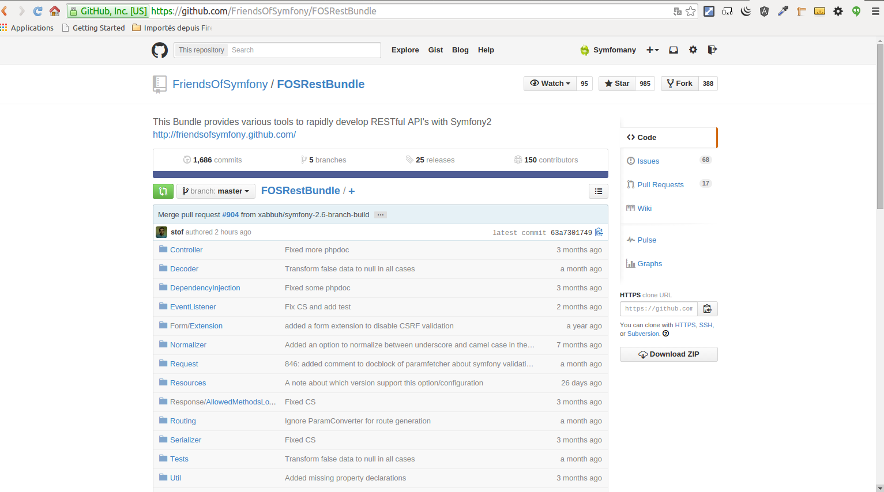884x492 pixels.
Task: Open the FriendsOfSymfony organization link
Action: pos(220,84)
